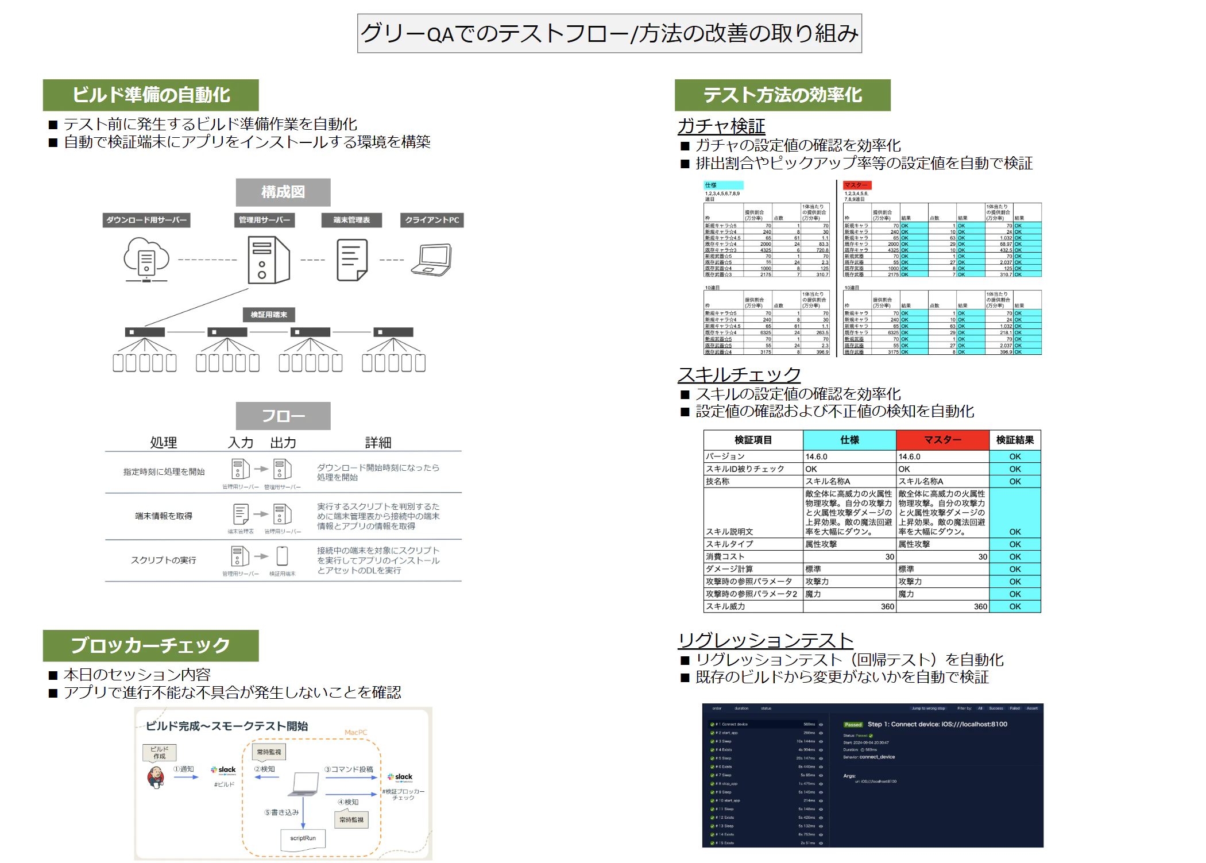Click the laptop icon inside MacPC box

(x=304, y=784)
